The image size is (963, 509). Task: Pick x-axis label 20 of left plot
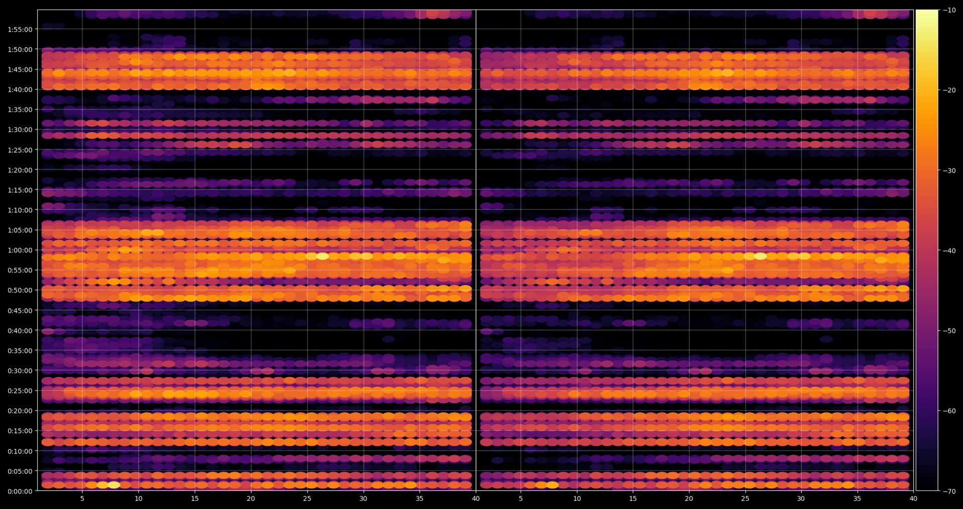tap(251, 498)
